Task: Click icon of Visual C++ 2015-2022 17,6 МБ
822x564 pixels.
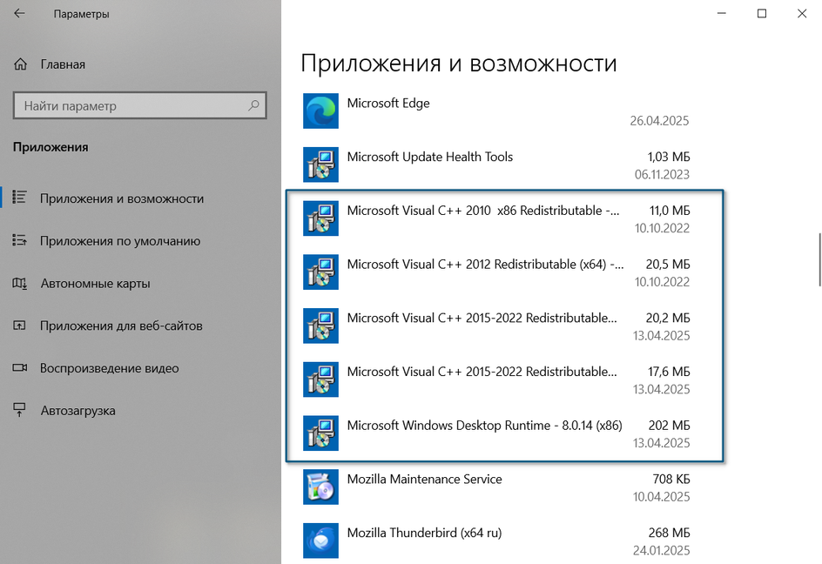Action: 320,379
